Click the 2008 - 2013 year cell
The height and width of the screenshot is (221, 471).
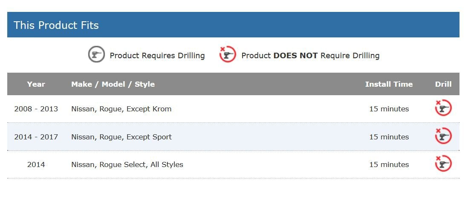tap(36, 109)
